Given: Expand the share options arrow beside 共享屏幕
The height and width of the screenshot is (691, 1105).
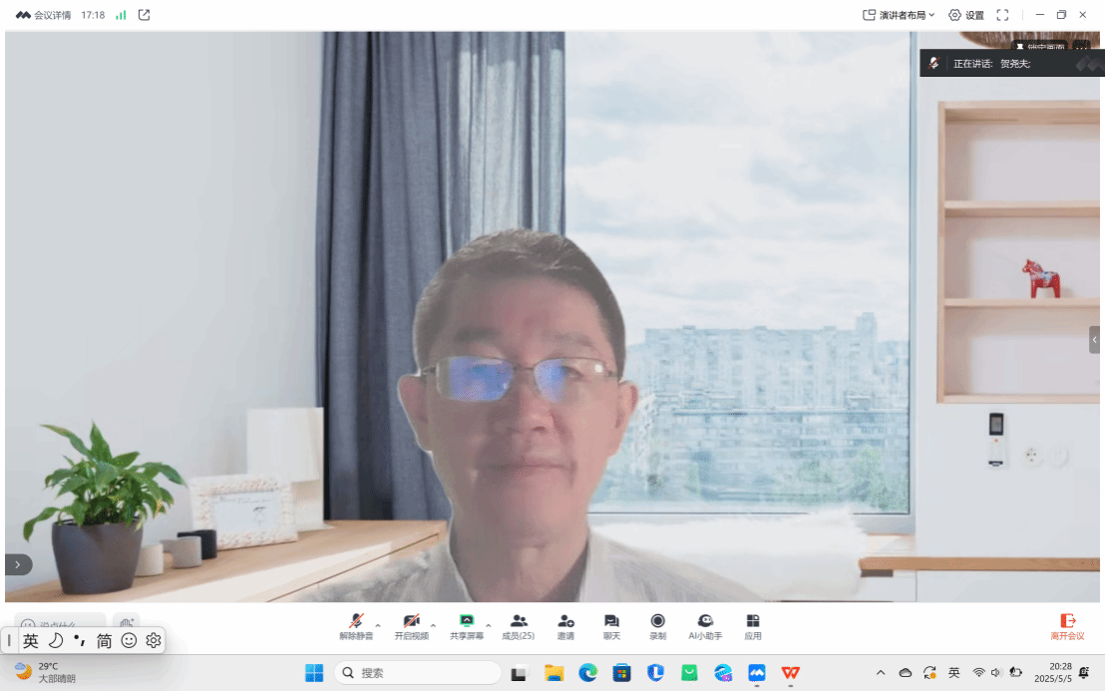Looking at the screenshot, I should pyautogui.click(x=489, y=625).
